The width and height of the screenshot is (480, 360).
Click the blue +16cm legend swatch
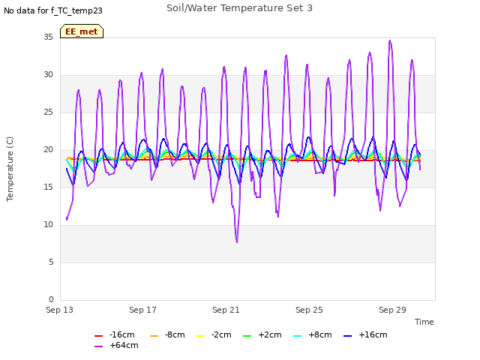point(347,336)
